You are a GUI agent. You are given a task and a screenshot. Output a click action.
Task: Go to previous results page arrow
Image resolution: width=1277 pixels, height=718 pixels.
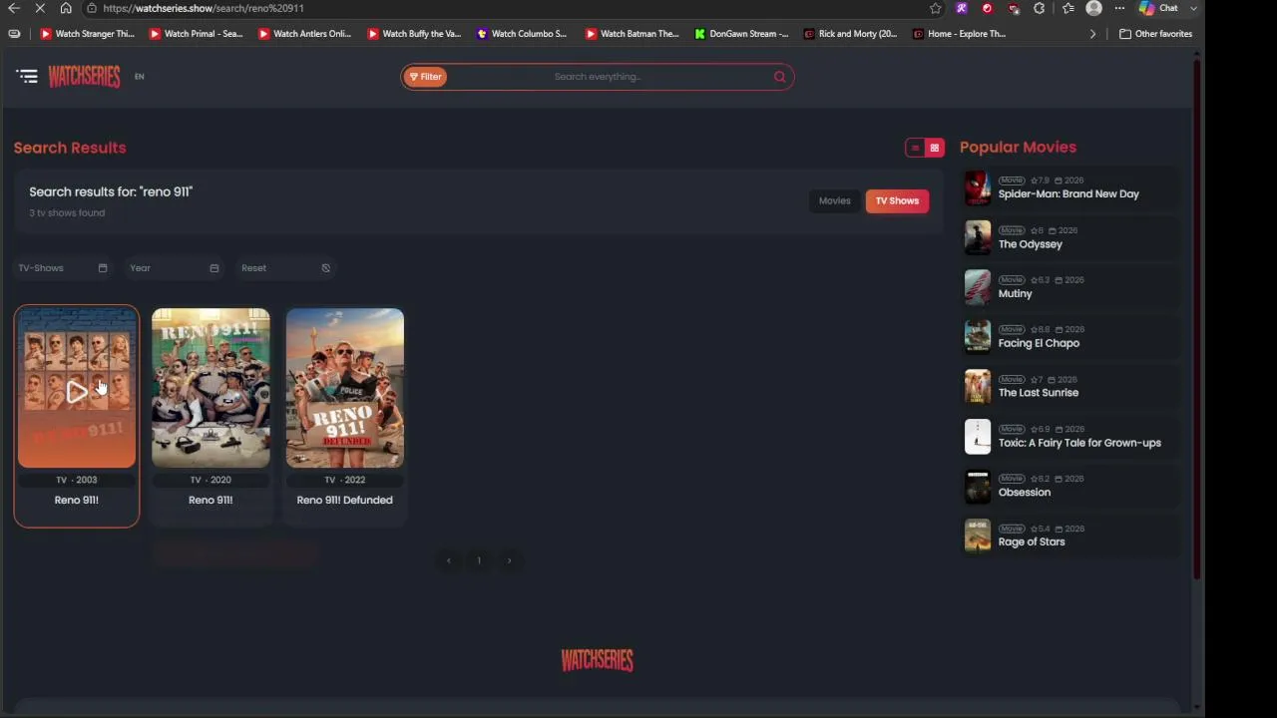(449, 560)
